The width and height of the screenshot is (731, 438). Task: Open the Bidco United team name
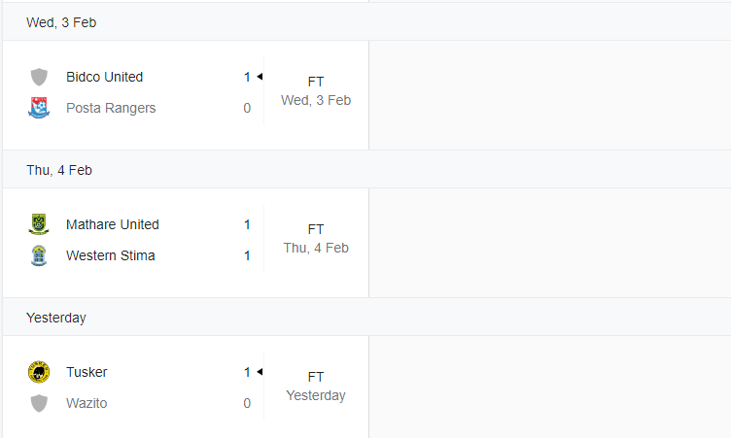click(104, 77)
